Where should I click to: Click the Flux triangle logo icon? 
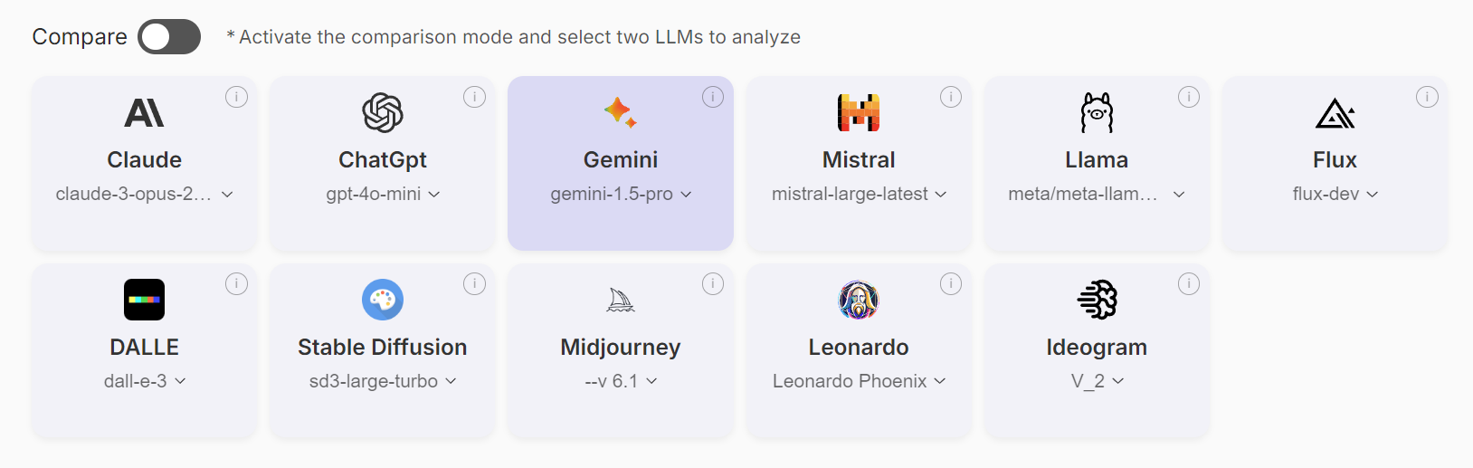[x=1335, y=114]
